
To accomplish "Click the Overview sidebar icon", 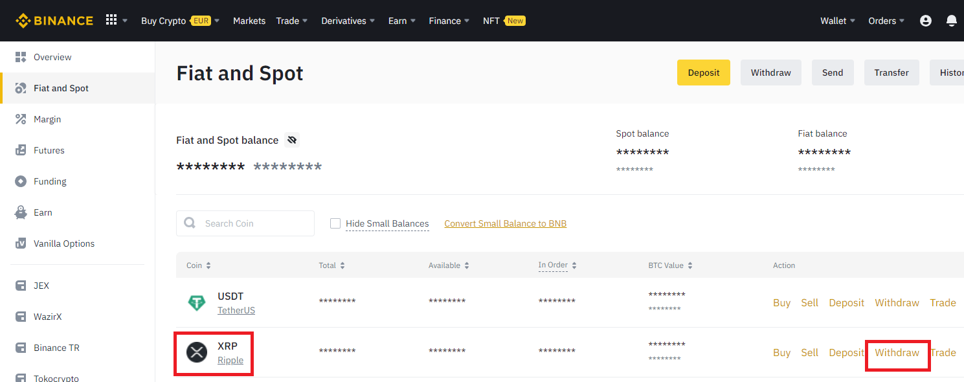I will tap(21, 57).
